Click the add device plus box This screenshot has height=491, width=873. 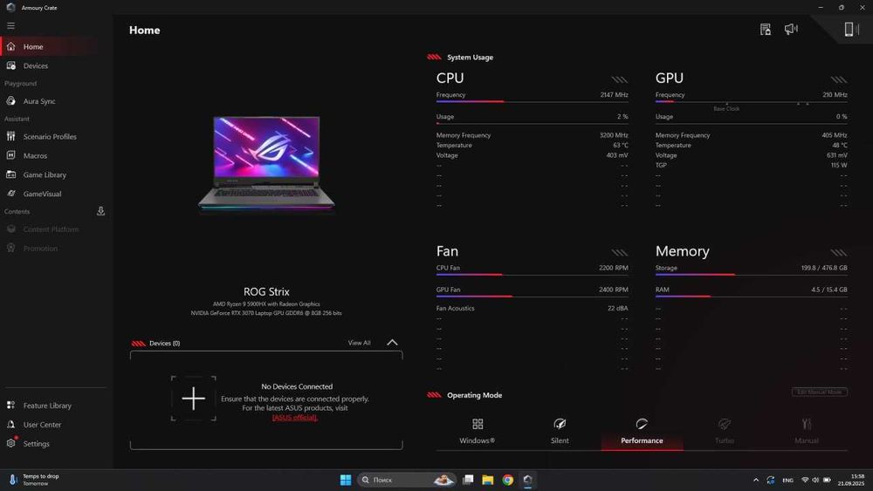click(193, 399)
